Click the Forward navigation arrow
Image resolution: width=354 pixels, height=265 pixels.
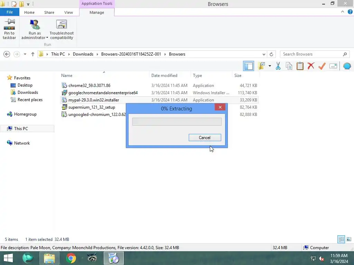[17, 54]
